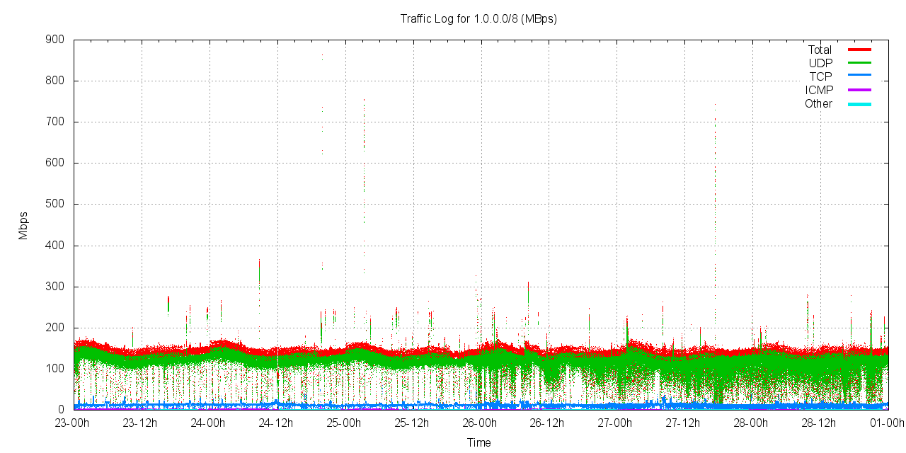Screen dimensions: 906x453
Task: Click the 23-00h start time tick
Action: (72, 423)
